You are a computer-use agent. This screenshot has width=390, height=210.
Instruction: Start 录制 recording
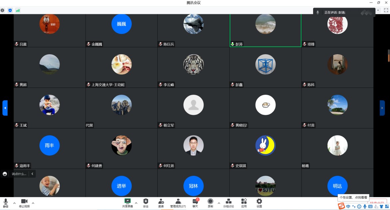210,203
